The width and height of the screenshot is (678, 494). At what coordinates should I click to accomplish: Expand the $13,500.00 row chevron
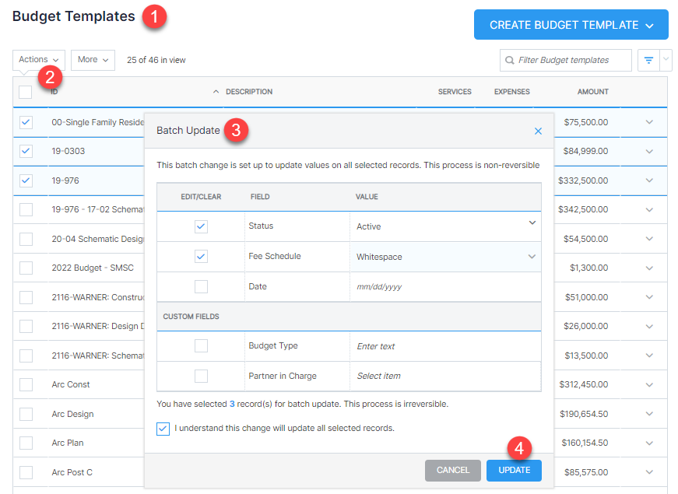(x=649, y=356)
